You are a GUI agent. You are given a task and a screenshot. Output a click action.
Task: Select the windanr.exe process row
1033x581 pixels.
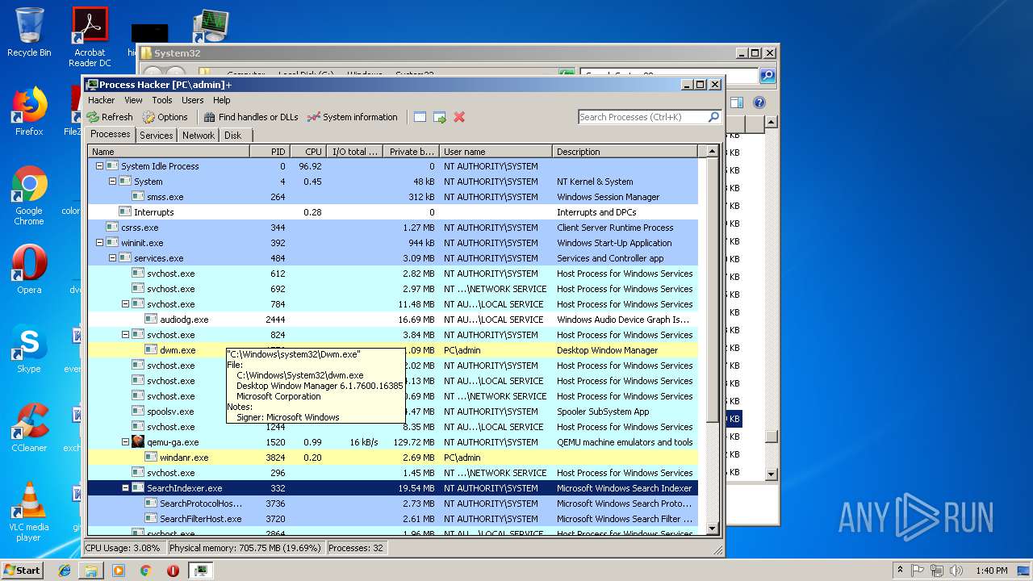(x=392, y=458)
